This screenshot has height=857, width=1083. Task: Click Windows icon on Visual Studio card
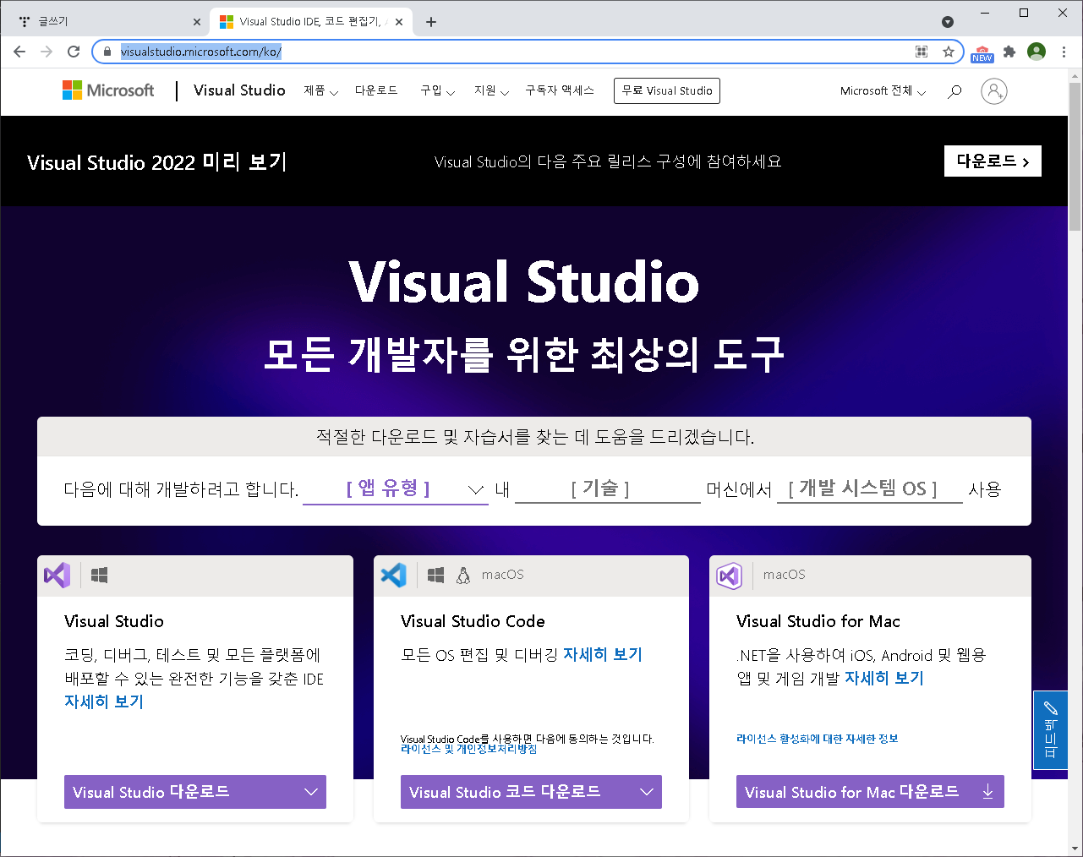pyautogui.click(x=99, y=576)
